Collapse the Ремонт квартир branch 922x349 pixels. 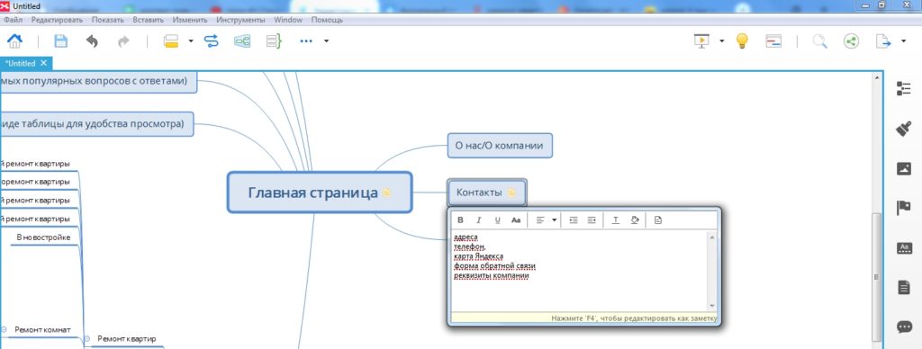point(87,338)
